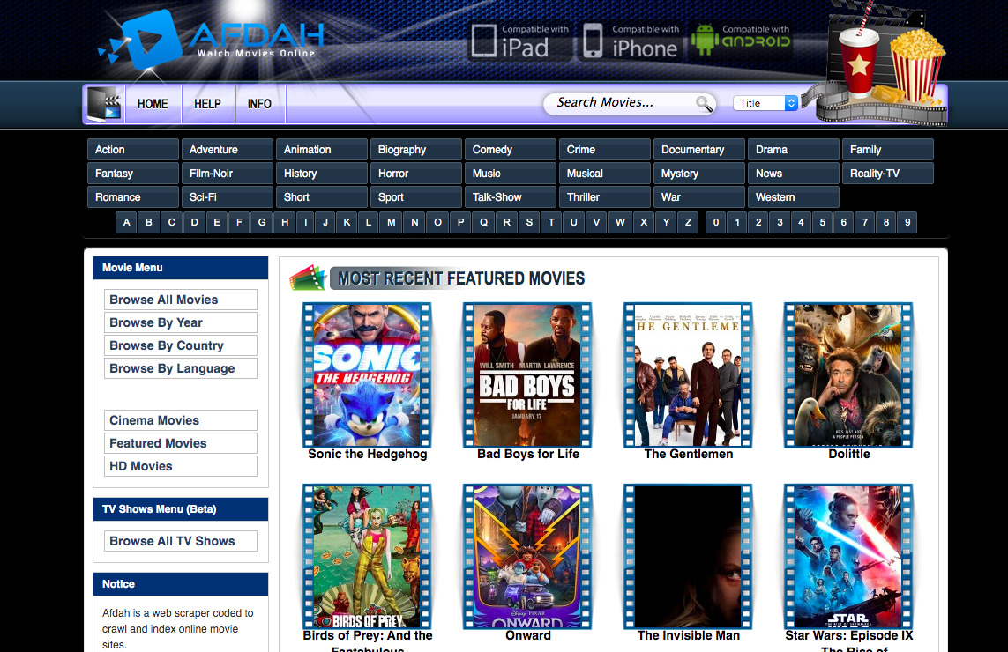1008x652 pixels.
Task: Click the Android compatibility badge
Action: coord(741,41)
